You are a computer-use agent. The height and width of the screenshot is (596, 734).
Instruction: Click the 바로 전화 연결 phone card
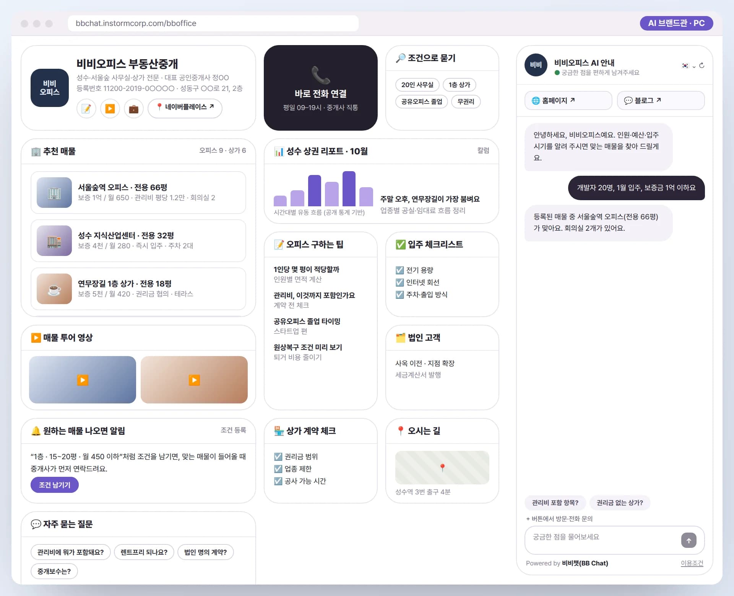[x=320, y=87]
